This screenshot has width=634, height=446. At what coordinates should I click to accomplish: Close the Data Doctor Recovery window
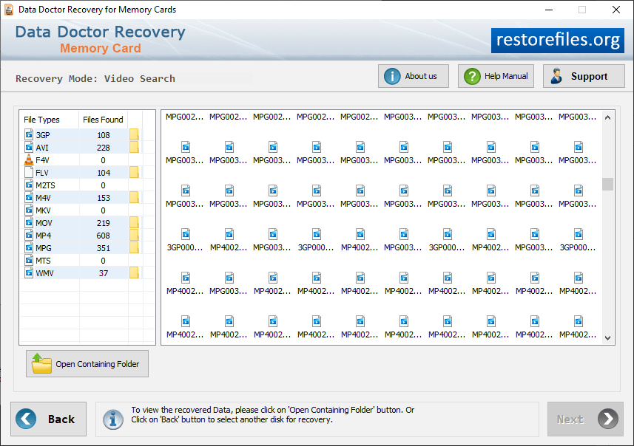(x=616, y=10)
